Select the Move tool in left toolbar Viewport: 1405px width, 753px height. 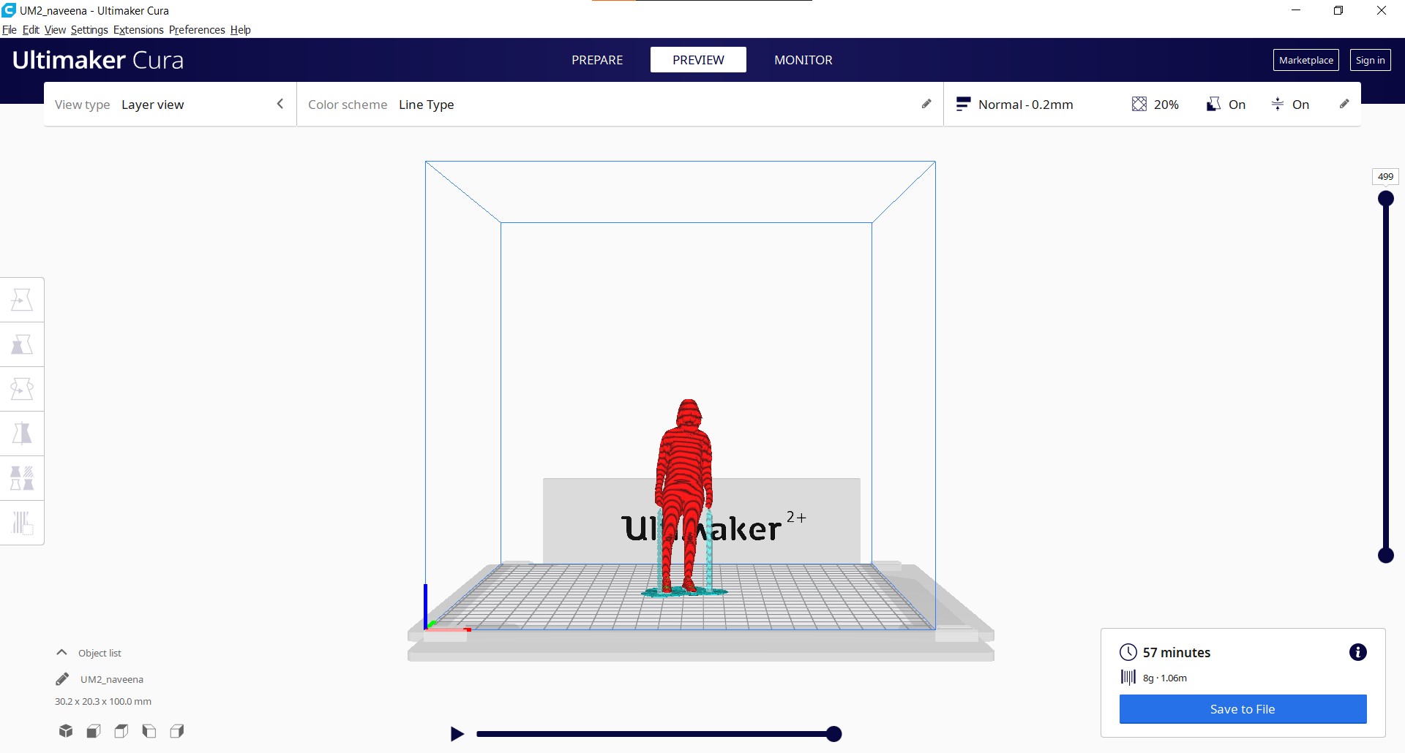[x=22, y=300]
